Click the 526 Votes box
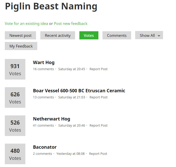The width and height of the screenshot is (176, 167). (x=15, y=126)
